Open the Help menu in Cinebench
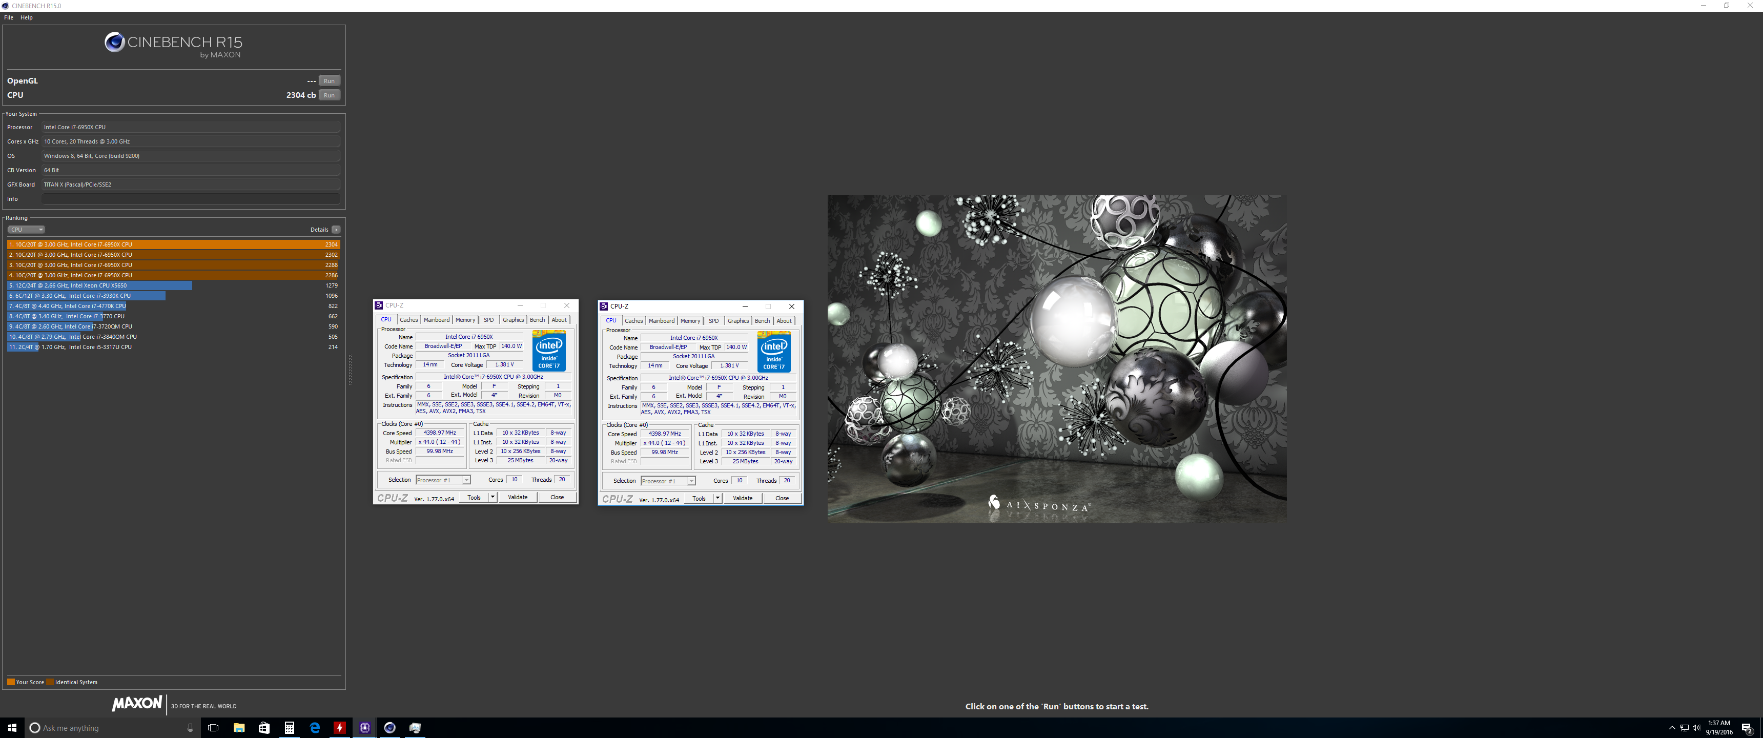 pyautogui.click(x=27, y=17)
